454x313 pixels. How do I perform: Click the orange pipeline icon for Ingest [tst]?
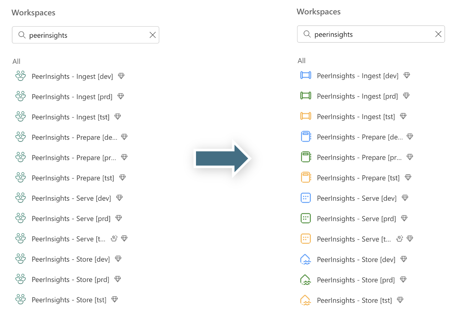tap(306, 116)
